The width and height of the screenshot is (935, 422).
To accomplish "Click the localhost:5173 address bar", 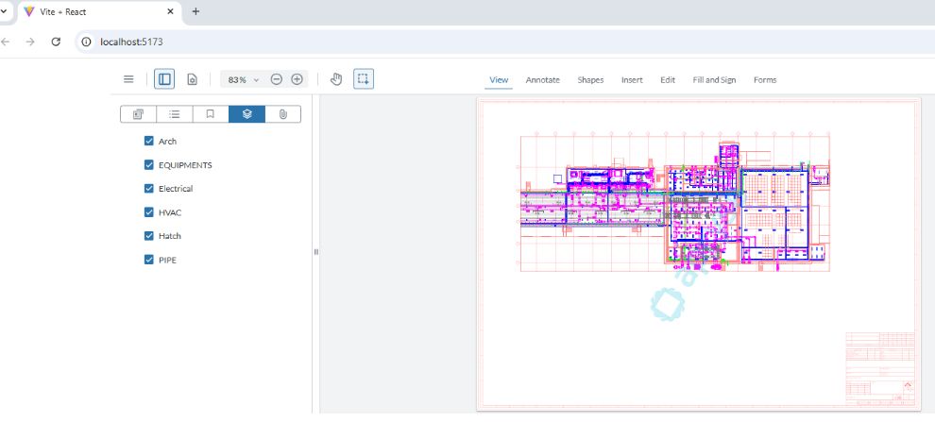I will 507,42.
